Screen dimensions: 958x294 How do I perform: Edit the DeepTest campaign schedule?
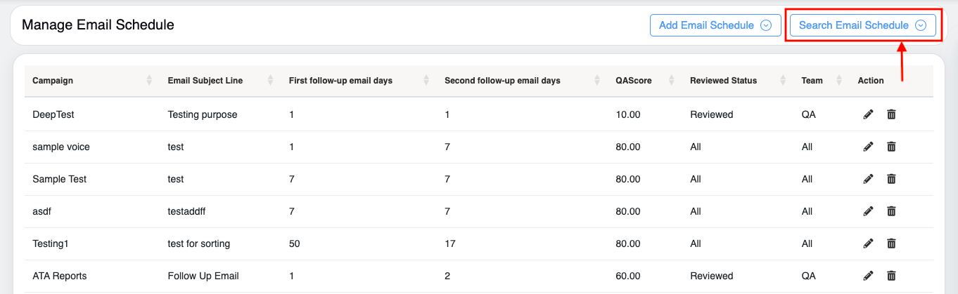pos(868,114)
